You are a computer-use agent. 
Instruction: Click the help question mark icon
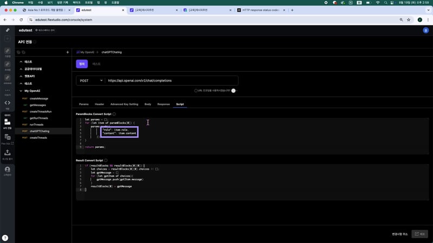5,238
